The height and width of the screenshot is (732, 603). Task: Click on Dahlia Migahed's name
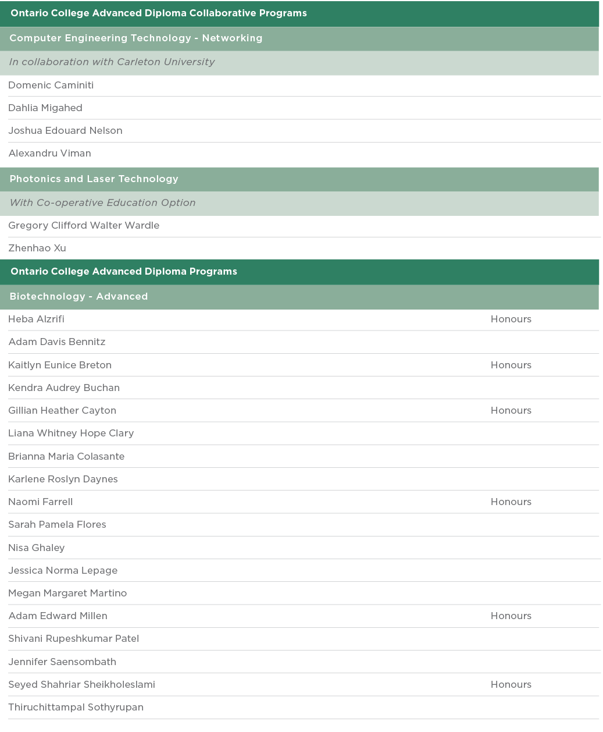click(45, 108)
